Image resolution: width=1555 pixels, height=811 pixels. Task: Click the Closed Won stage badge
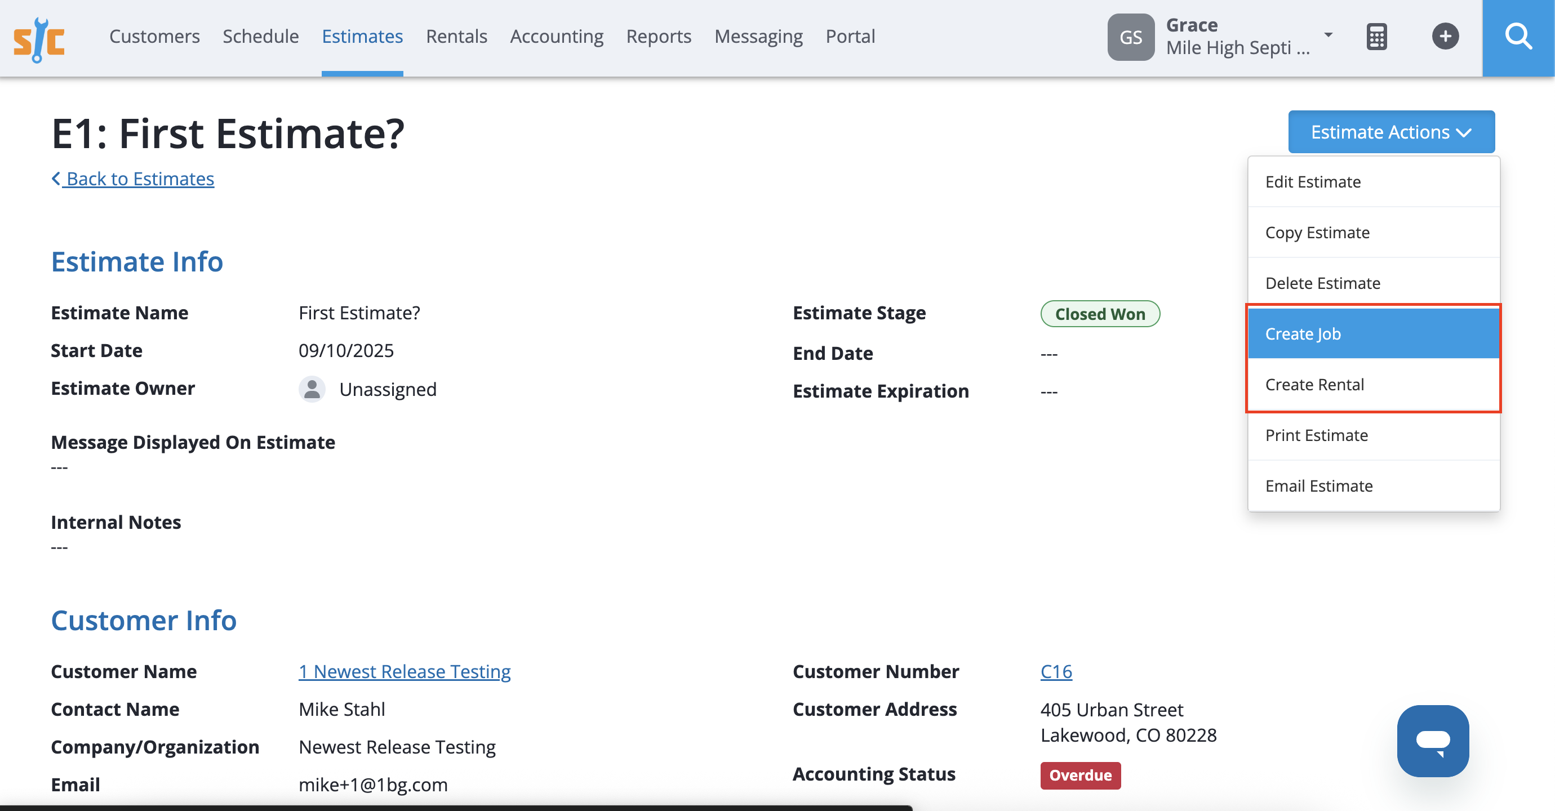(1100, 314)
